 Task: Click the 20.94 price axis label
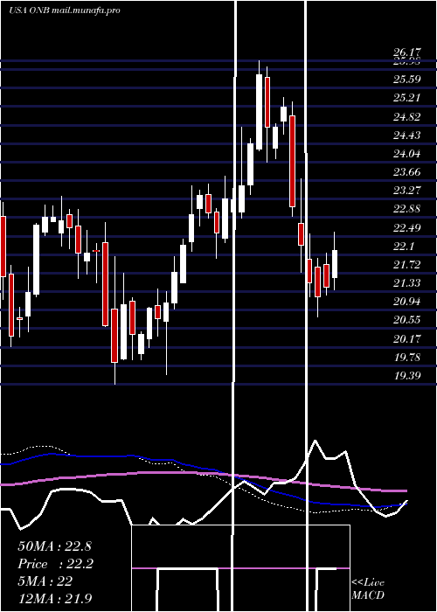pyautogui.click(x=407, y=302)
